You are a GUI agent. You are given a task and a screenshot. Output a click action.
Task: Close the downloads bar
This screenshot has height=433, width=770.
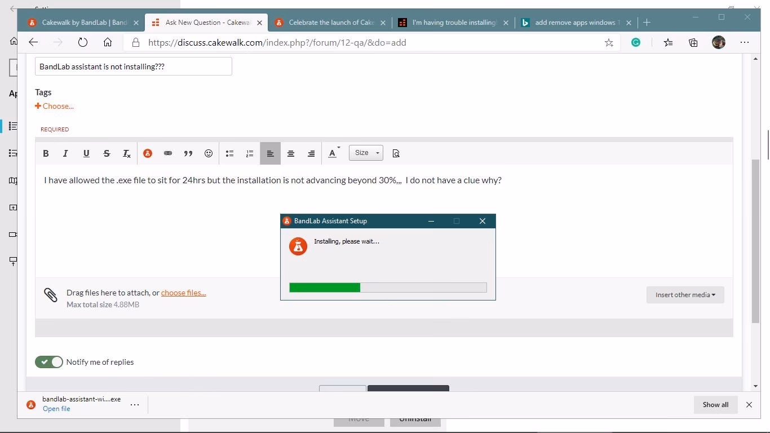[x=749, y=404]
